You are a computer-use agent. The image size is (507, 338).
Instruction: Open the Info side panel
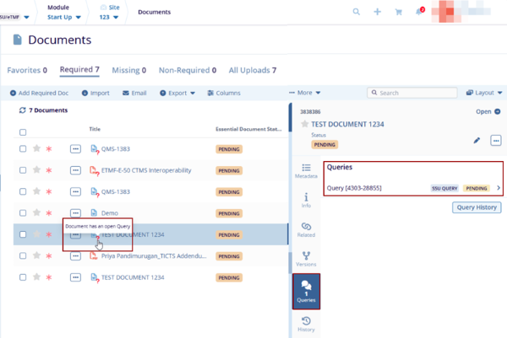click(x=306, y=200)
